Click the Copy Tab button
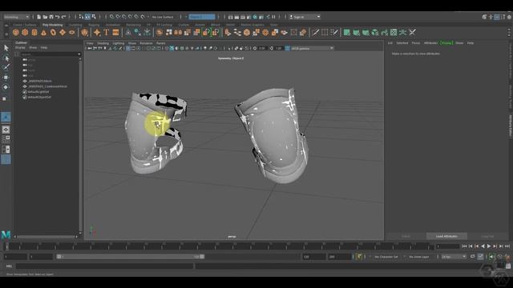The image size is (513, 288). click(487, 236)
